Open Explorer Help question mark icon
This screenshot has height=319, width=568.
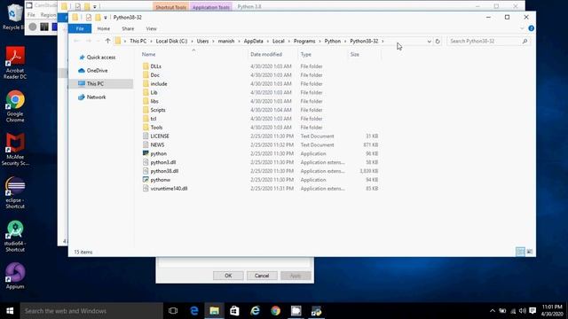click(531, 28)
